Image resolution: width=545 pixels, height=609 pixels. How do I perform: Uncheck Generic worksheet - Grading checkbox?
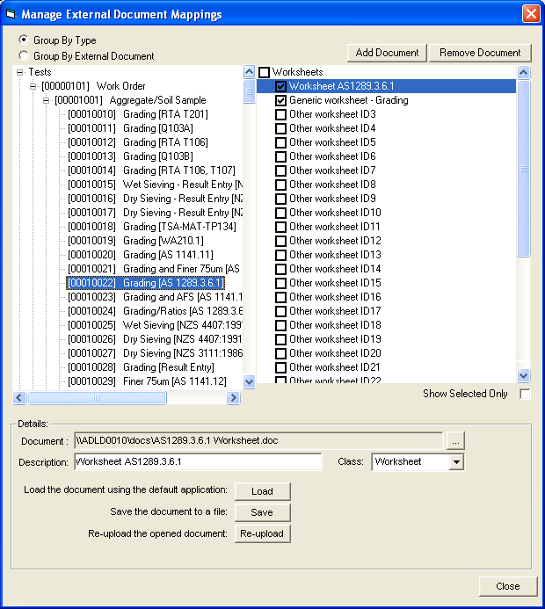click(281, 101)
